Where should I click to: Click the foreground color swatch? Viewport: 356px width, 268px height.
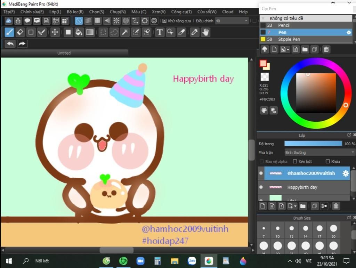point(263,64)
